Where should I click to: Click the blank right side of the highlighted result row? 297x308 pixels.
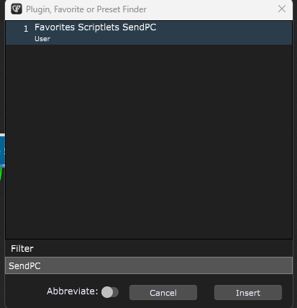[x=224, y=32]
